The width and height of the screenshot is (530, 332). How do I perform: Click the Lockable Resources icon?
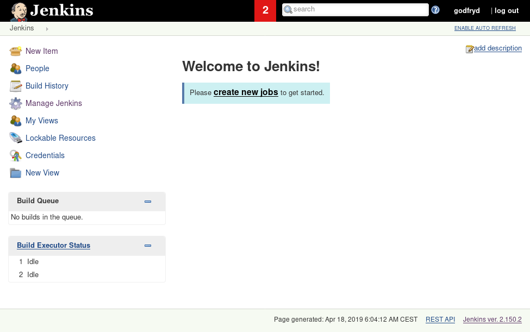[15, 138]
